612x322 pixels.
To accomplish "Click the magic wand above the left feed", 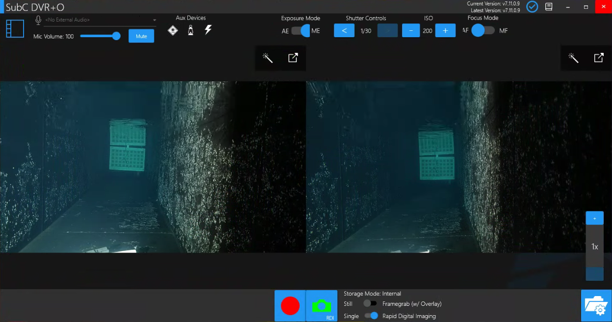I will [x=268, y=58].
